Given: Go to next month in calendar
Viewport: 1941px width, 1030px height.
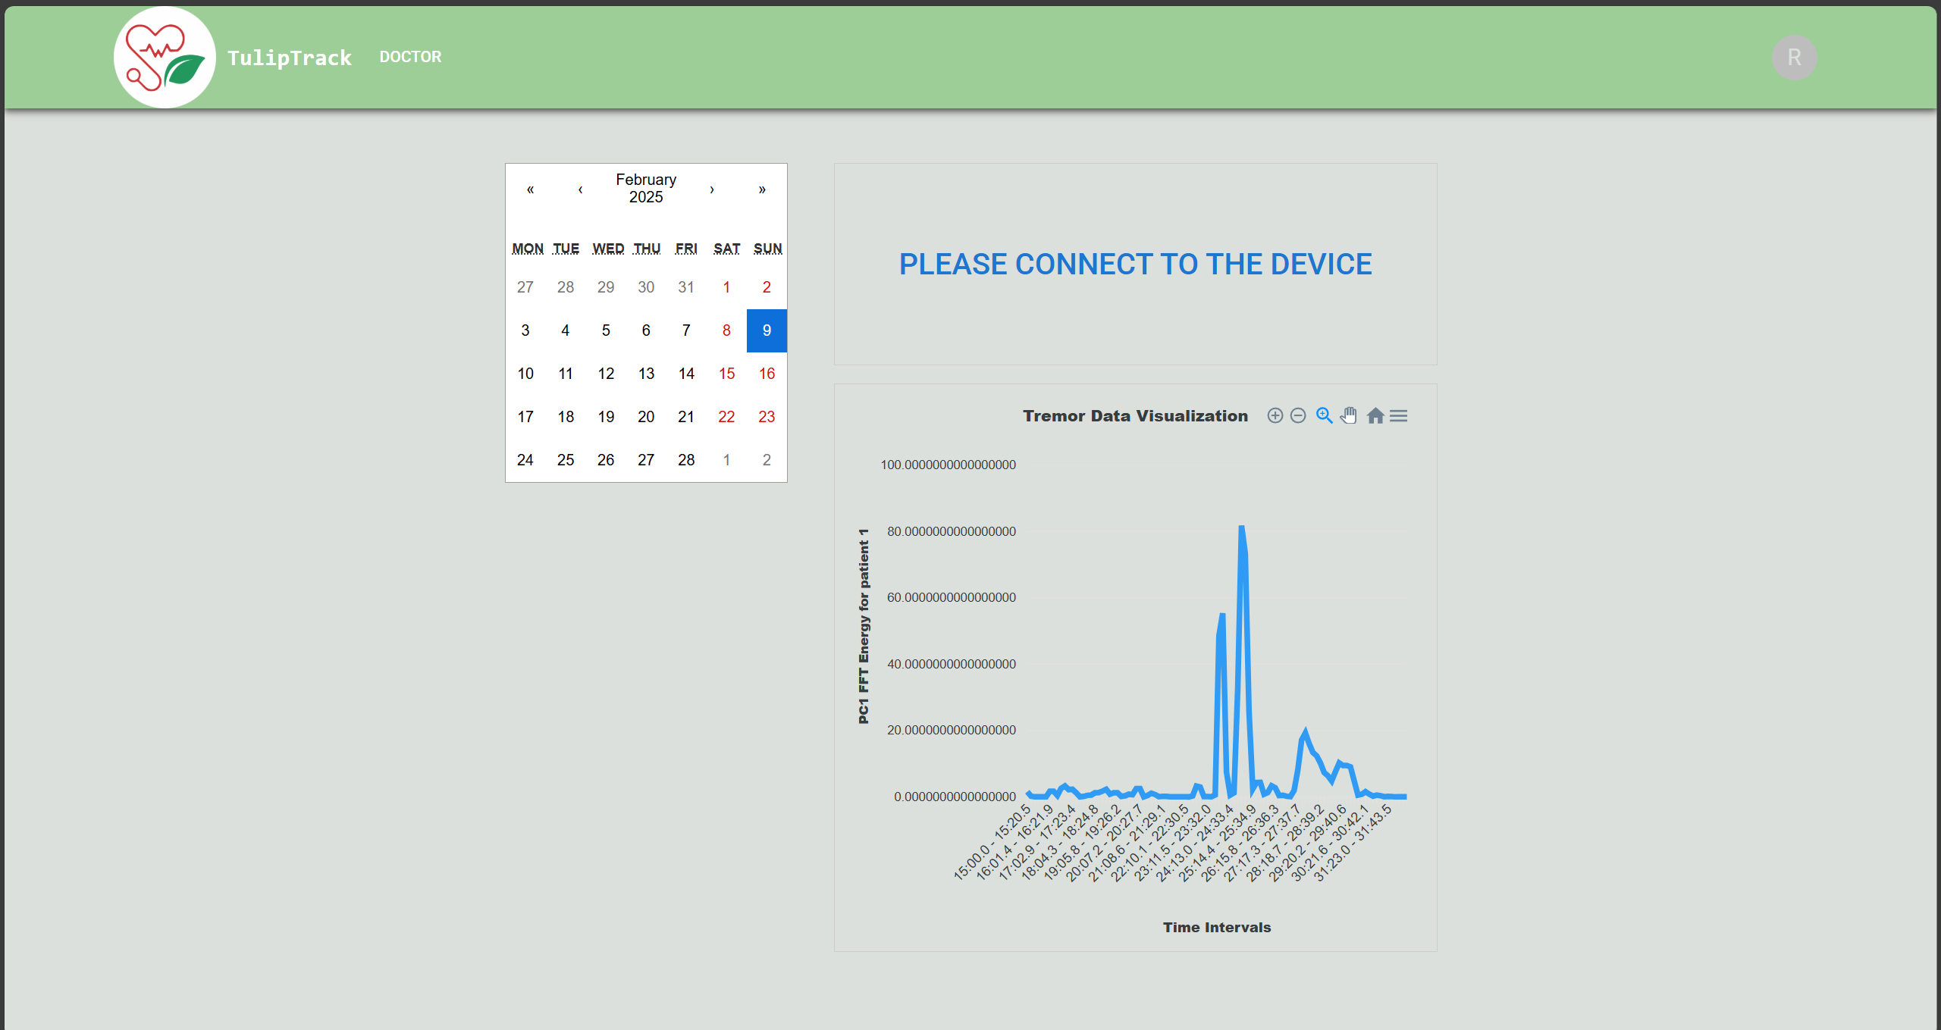Looking at the screenshot, I should (x=712, y=189).
